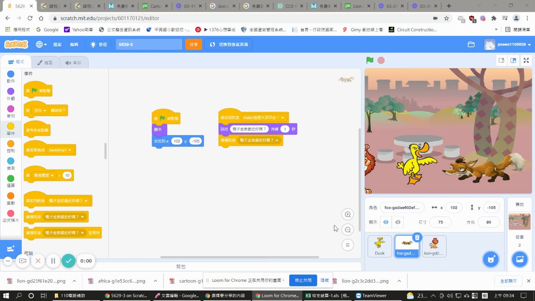Switch to large stage layout
Image resolution: width=535 pixels, height=301 pixels.
pos(513,60)
